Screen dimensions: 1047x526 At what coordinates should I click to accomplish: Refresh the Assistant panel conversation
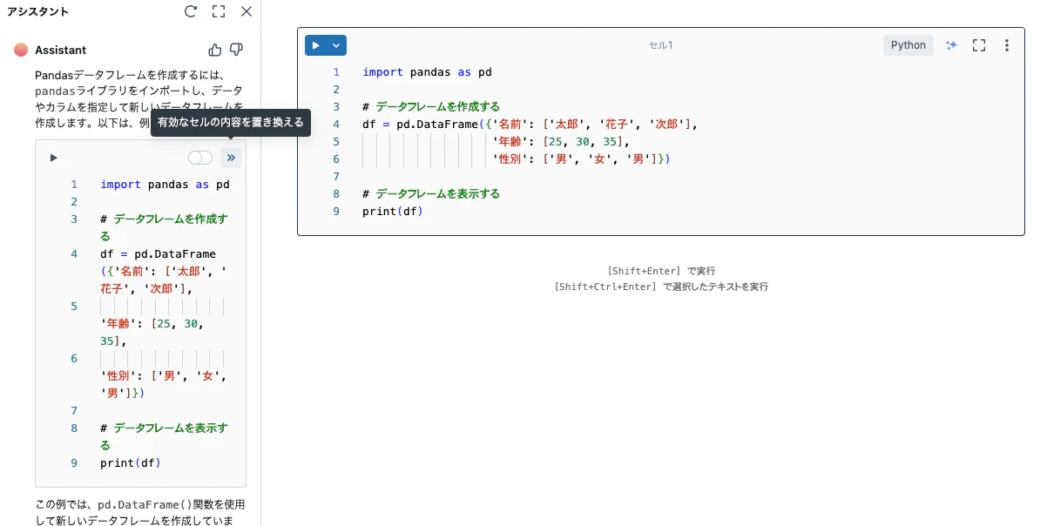[191, 11]
